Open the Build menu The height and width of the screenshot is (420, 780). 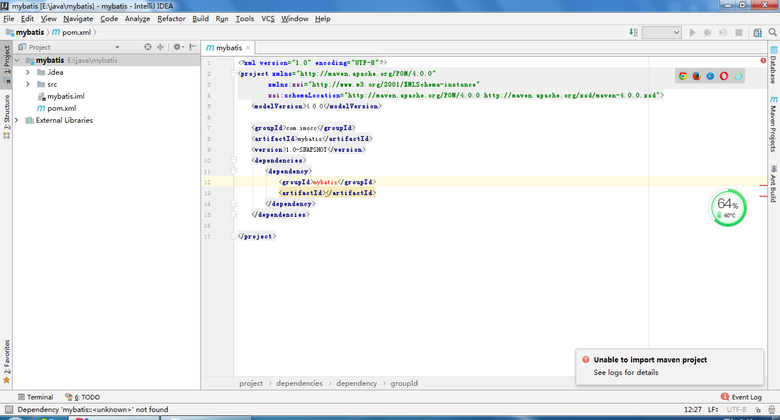[x=200, y=19]
